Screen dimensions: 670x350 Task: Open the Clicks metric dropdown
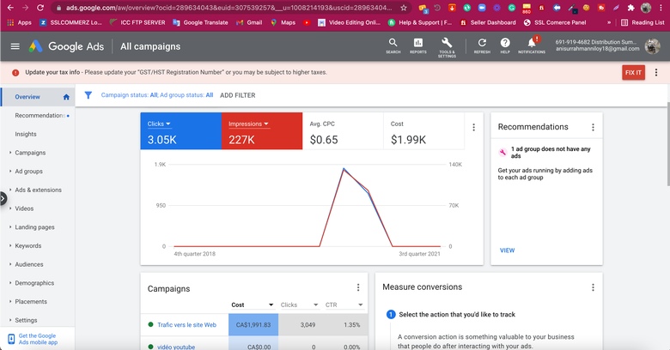[159, 124]
